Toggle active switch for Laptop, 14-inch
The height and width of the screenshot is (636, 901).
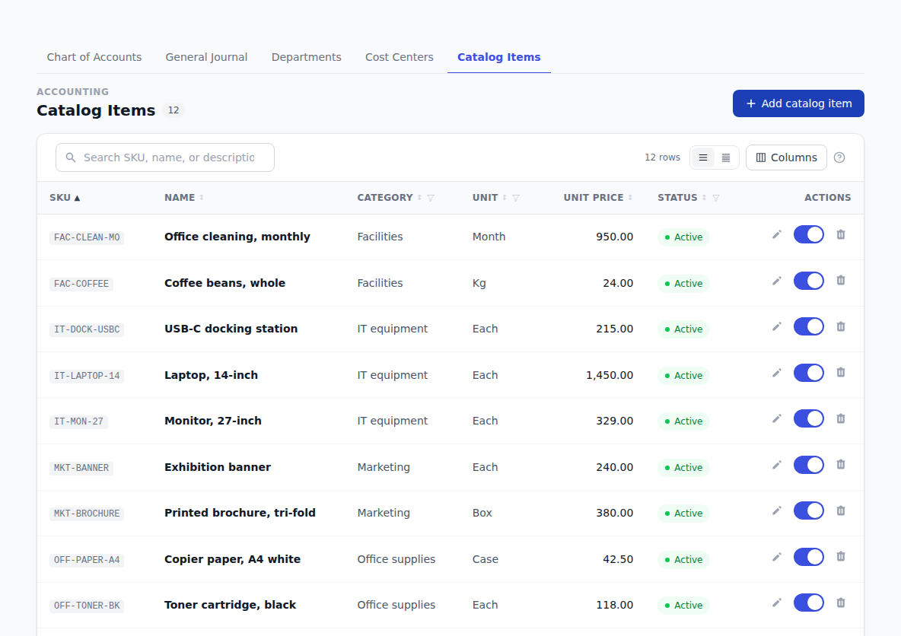click(808, 373)
